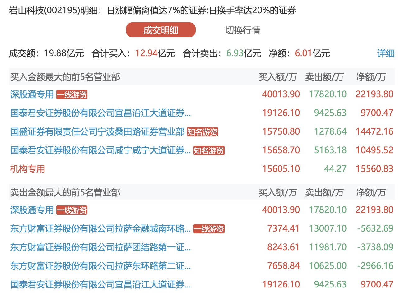
Task: Click the 卖出额/万 header in the buy table
Action: pyautogui.click(x=324, y=77)
